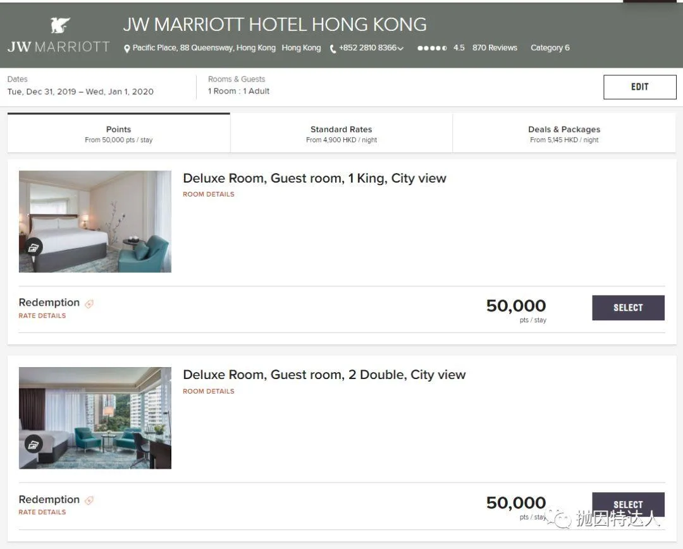Open the 870 Reviews link
The width and height of the screenshot is (683, 549).
coord(495,48)
